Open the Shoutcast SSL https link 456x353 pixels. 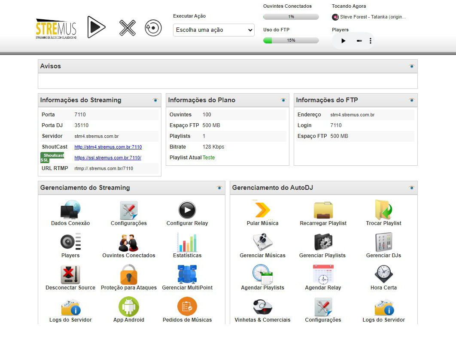pos(108,158)
